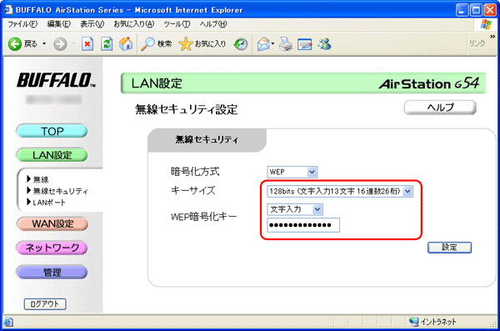
Task: Click the ログアウト button
Action: (x=45, y=303)
